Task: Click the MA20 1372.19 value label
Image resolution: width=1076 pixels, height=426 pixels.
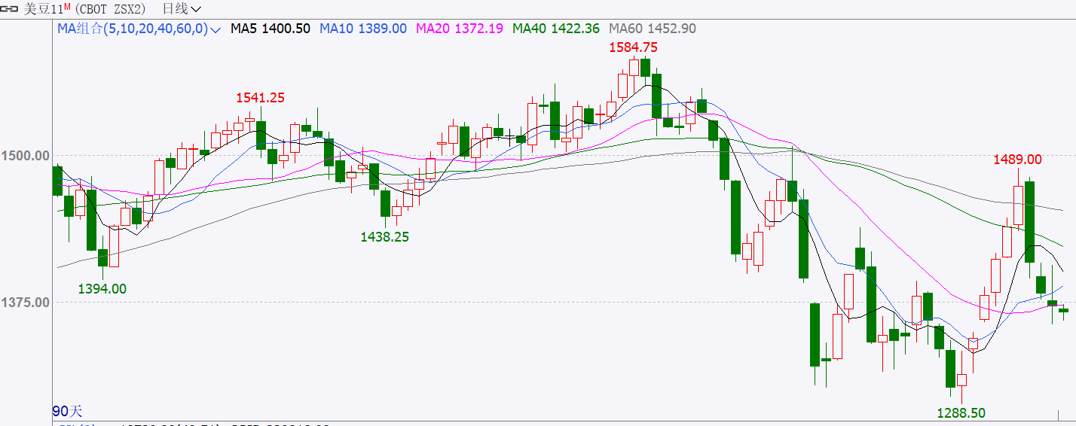Action: click(x=460, y=29)
